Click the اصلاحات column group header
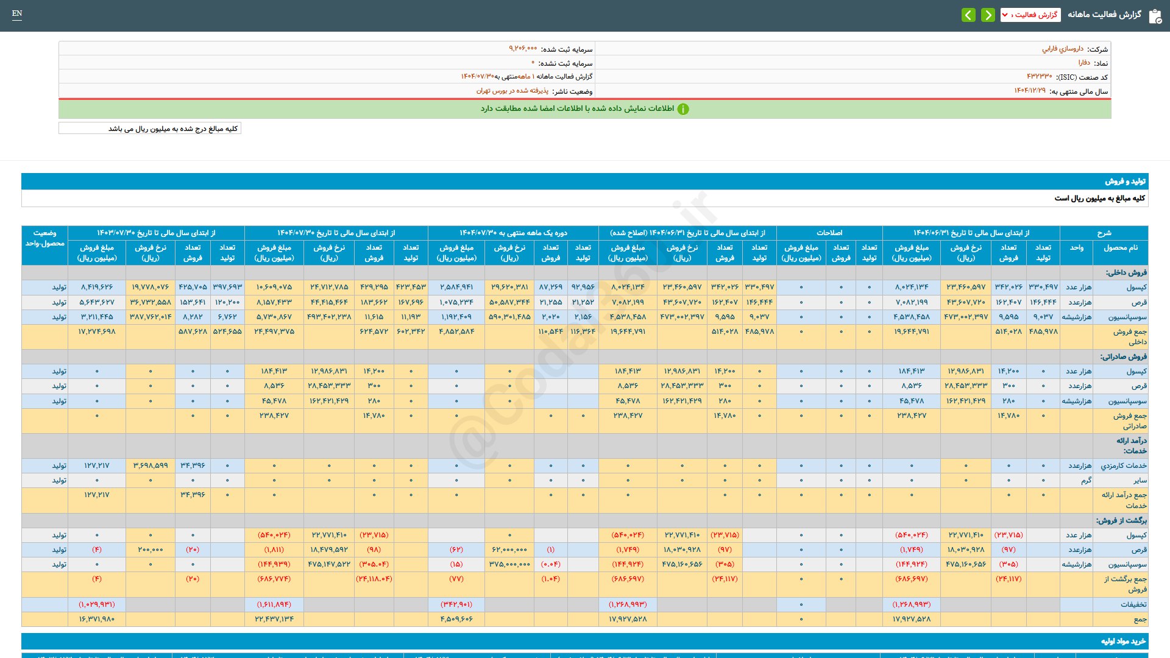1170x658 pixels. coord(829,233)
